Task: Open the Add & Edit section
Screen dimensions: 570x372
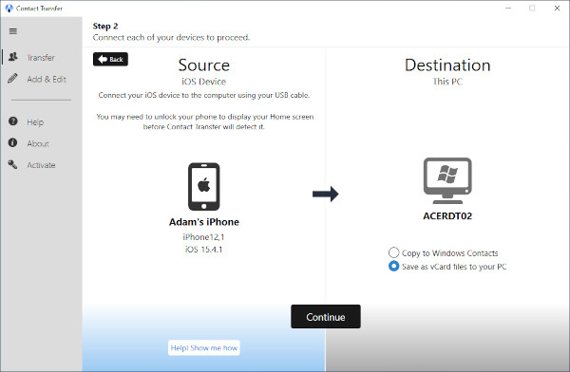Action: pos(42,79)
